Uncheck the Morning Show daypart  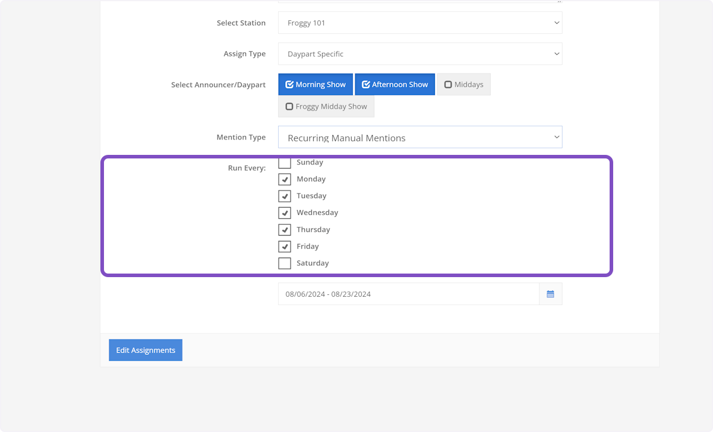point(316,84)
